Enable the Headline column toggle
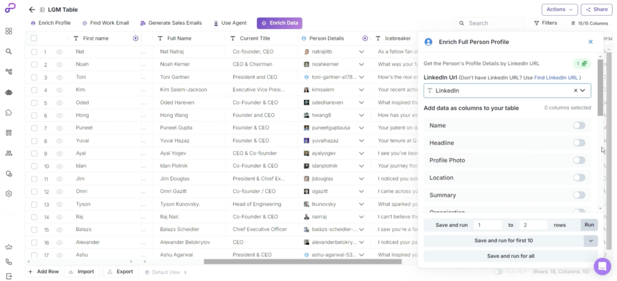The image size is (617, 281). click(x=578, y=143)
